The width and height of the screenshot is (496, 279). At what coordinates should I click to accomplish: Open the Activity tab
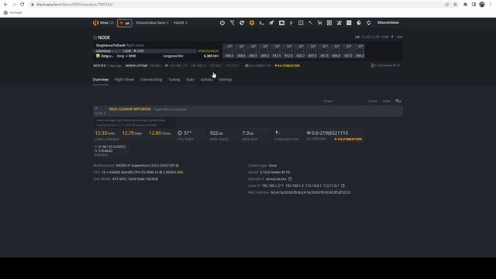pyautogui.click(x=207, y=80)
